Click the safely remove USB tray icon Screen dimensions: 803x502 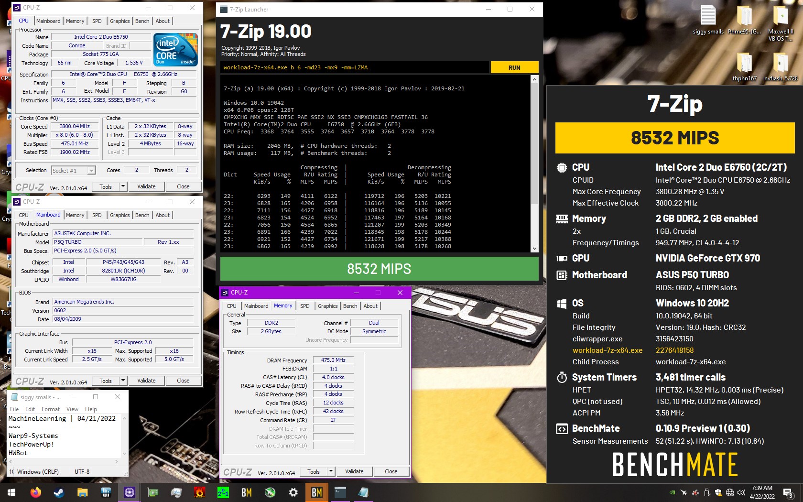(x=707, y=492)
